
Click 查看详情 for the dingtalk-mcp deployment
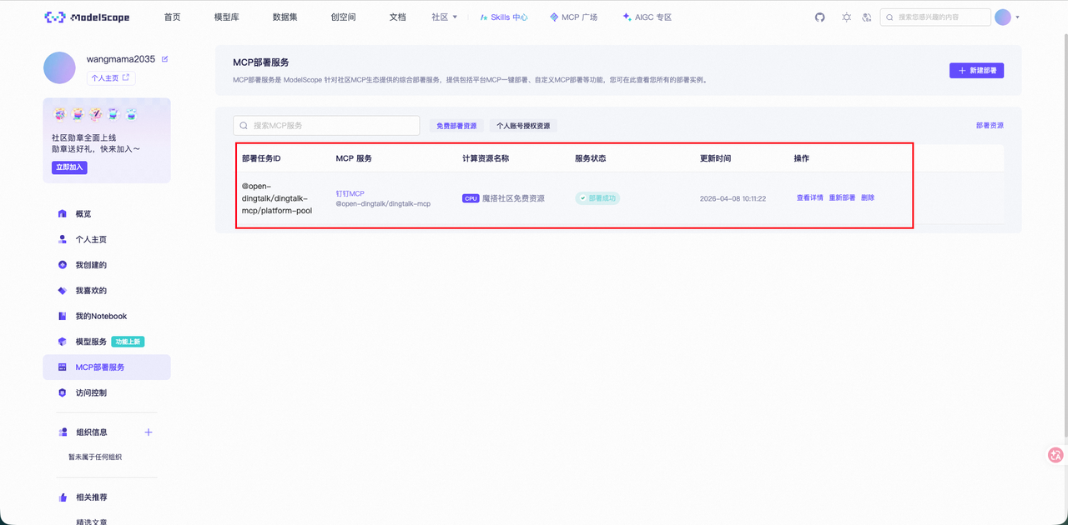coord(809,198)
